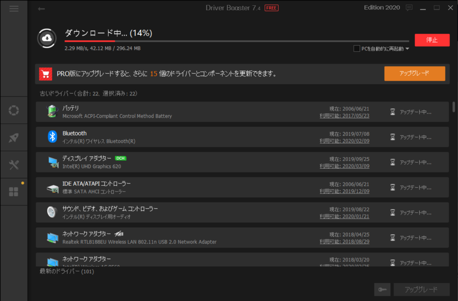Go back with the arrow icon

(41, 9)
